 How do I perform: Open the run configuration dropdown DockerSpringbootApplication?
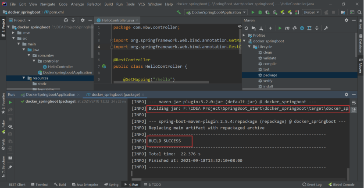point(216,12)
